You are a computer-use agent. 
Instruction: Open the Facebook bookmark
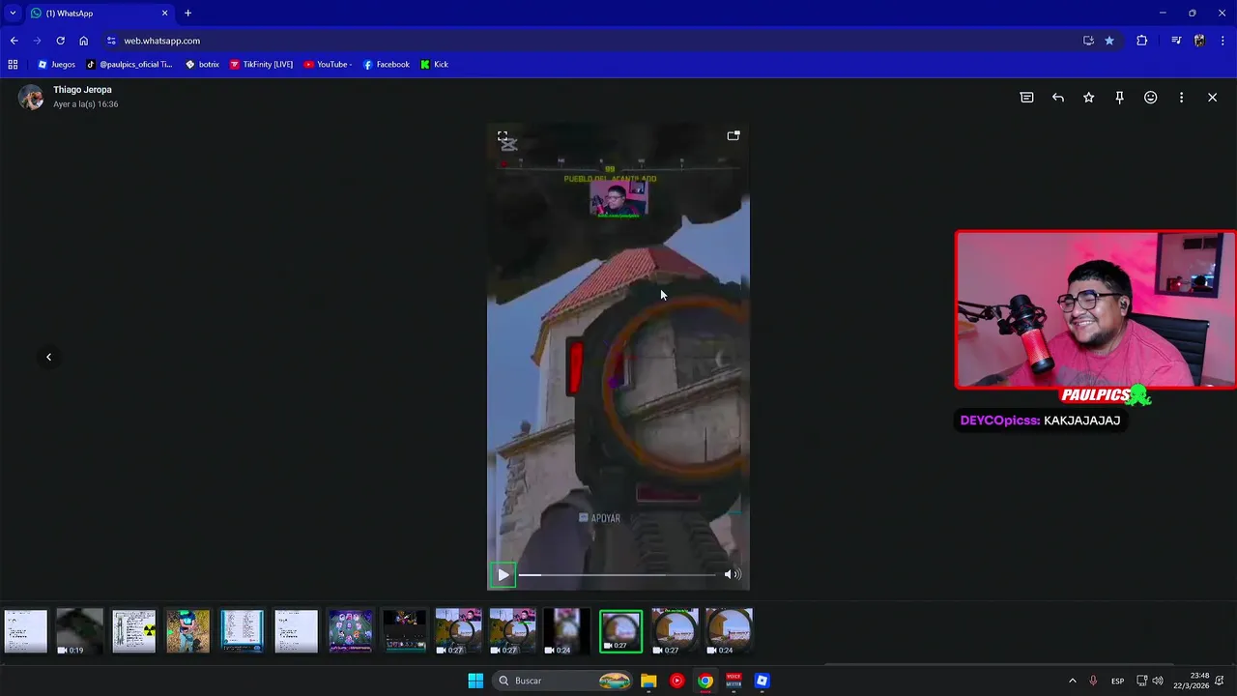tap(386, 65)
